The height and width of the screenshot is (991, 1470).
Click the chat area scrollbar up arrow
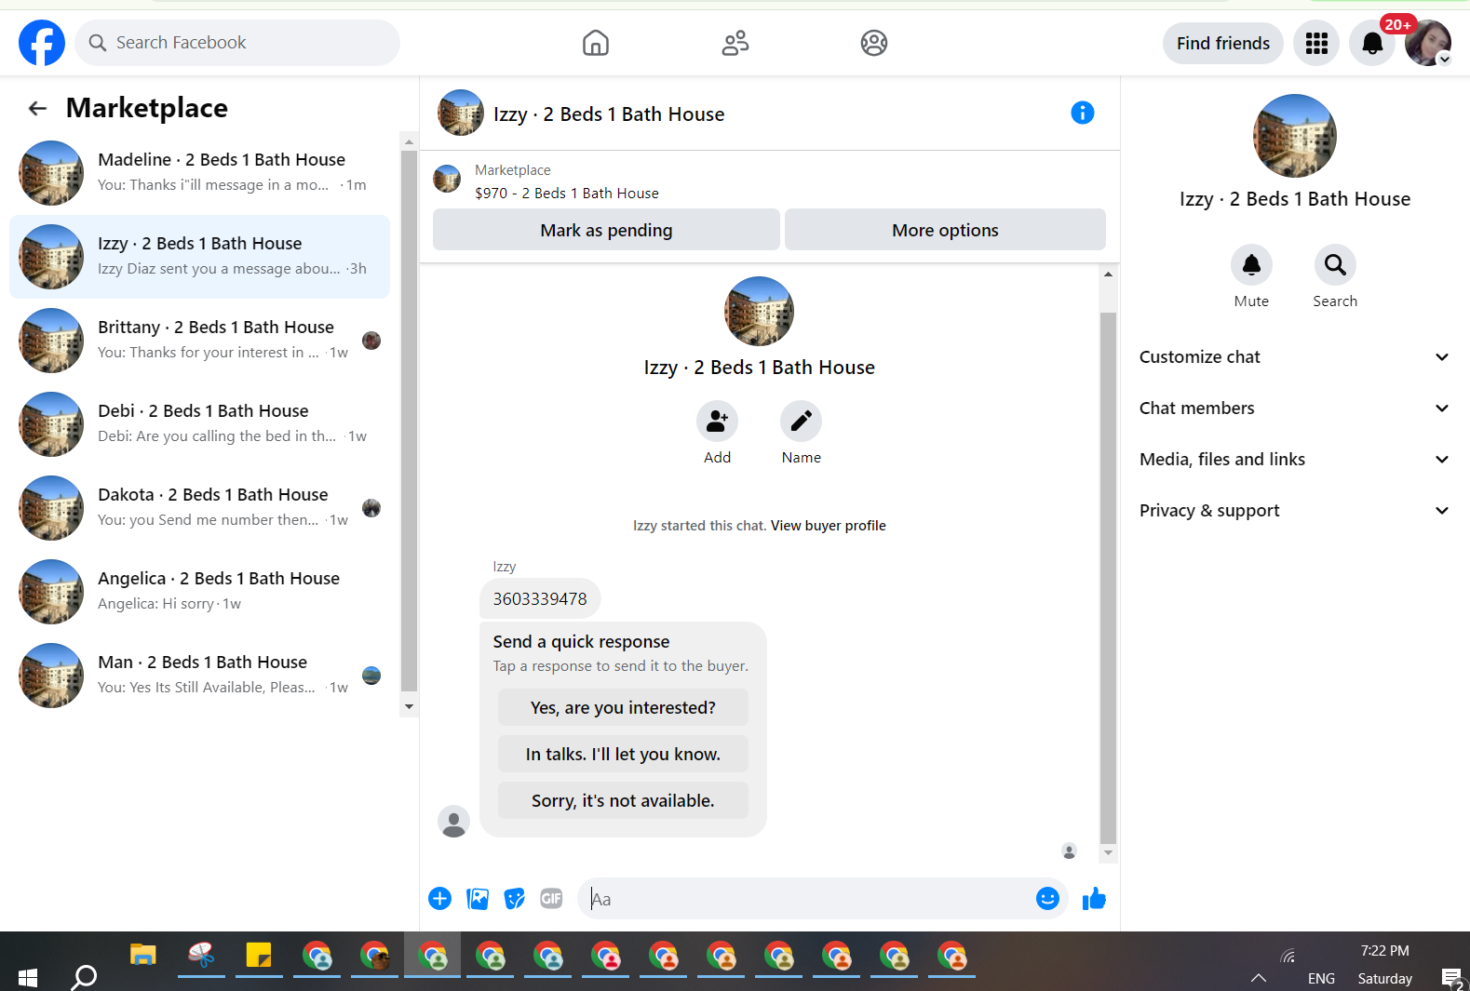point(1108,274)
